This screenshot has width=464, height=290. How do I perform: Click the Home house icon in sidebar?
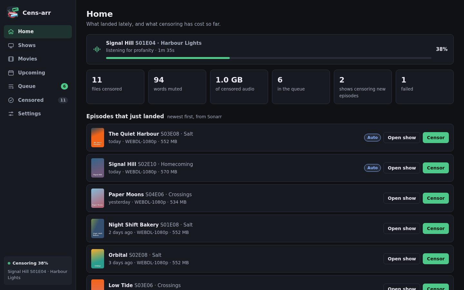pos(11,32)
